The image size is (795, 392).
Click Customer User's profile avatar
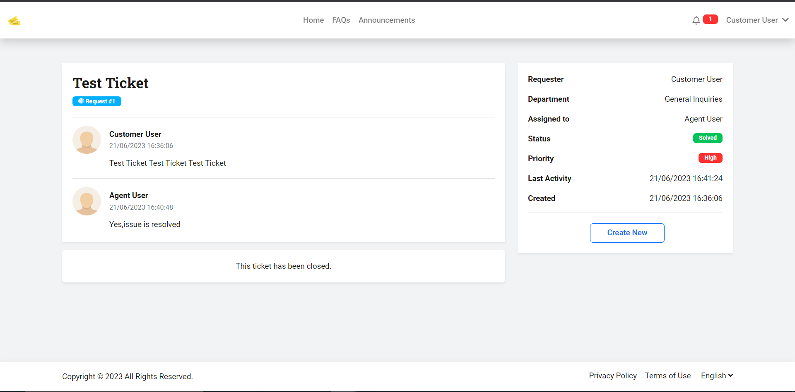click(x=87, y=140)
